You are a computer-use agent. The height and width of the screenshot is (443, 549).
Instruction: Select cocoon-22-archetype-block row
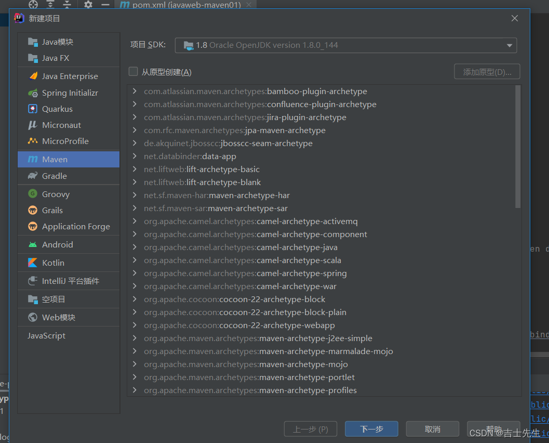click(x=322, y=299)
